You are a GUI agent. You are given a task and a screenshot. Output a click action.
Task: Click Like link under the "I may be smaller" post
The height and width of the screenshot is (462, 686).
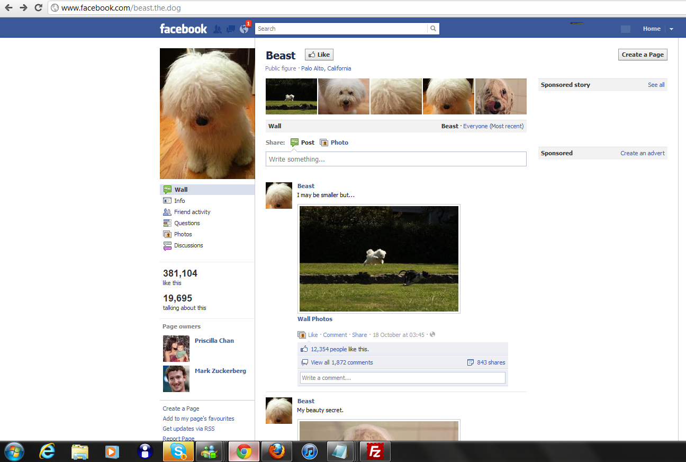pyautogui.click(x=313, y=335)
